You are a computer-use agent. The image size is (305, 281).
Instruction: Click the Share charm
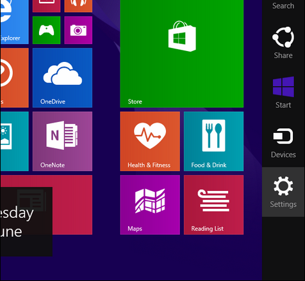click(283, 43)
